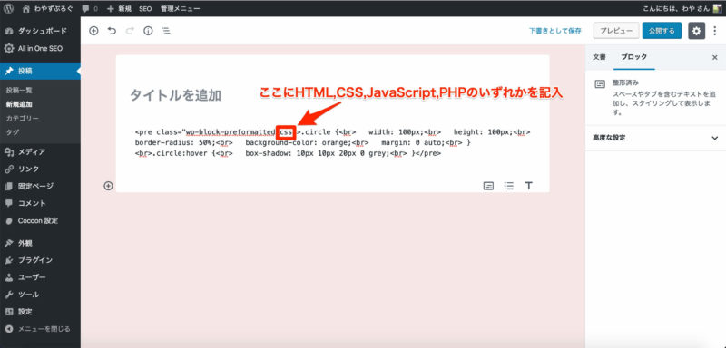
Task: Switch to the 文書 tab
Action: [x=599, y=57]
